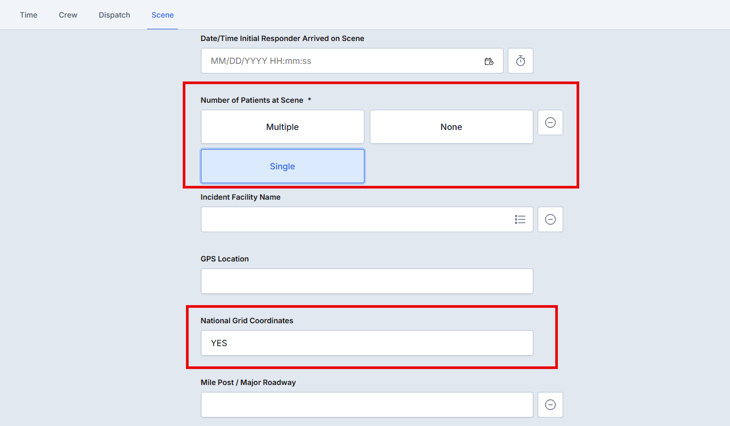Click the minus icon next to Mile Post field
This screenshot has height=426, width=730.
tap(550, 405)
